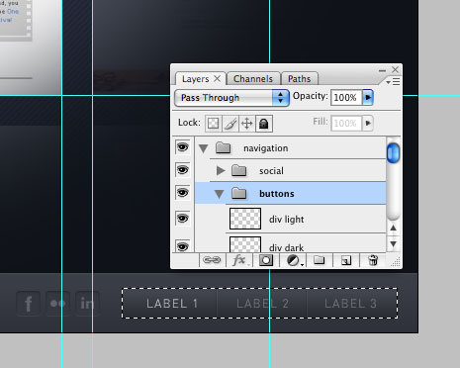Collapse the buttons group triangle
The height and width of the screenshot is (368, 460).
220,194
